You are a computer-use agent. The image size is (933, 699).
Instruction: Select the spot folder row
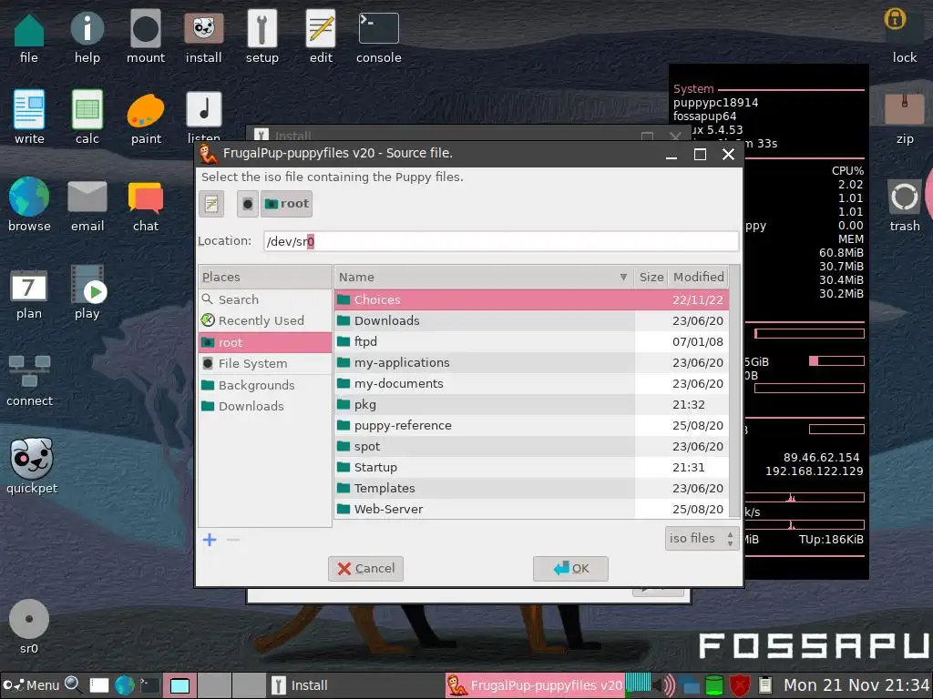pos(531,446)
